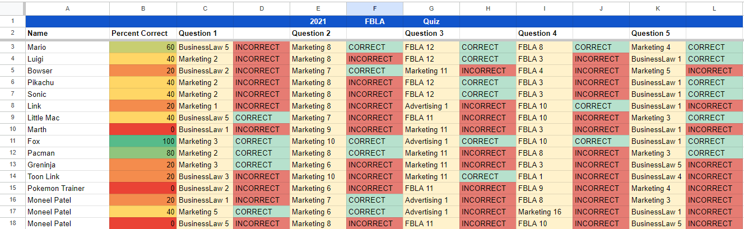Click the cell showing 100 percent correct
This screenshot has width=744, height=229.
[143, 141]
